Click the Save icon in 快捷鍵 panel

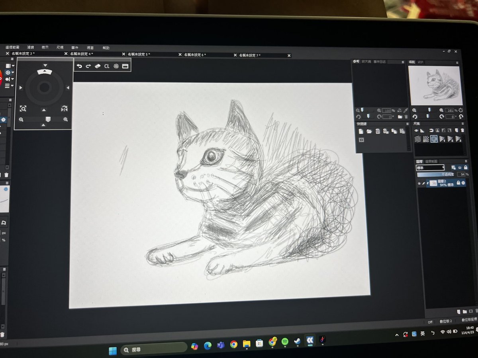point(378,131)
